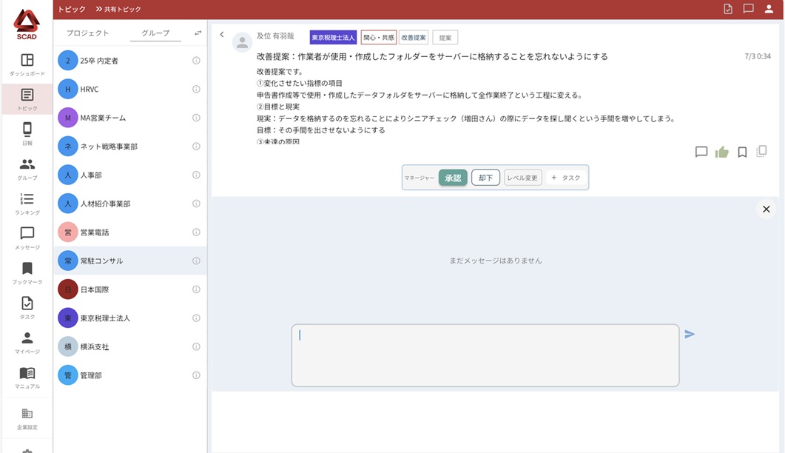This screenshot has width=785, height=453.
Task: Click the task document icon in top bar
Action: tap(728, 9)
